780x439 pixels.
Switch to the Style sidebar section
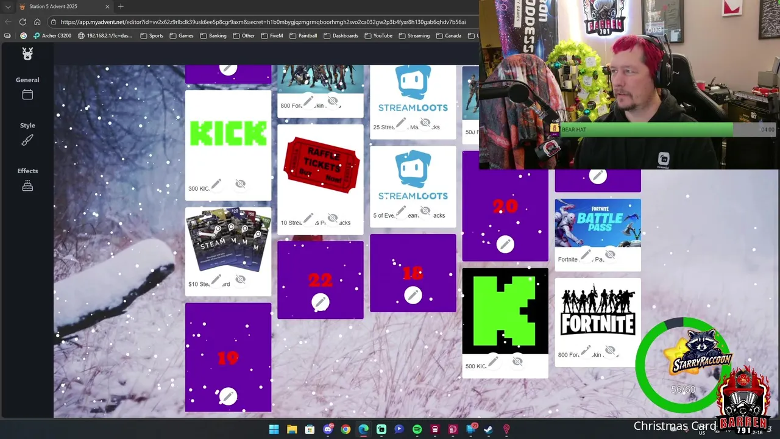pyautogui.click(x=27, y=126)
